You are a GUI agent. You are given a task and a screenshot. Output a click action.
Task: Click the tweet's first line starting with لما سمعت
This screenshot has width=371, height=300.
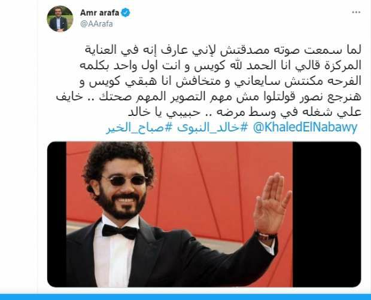click(223, 50)
